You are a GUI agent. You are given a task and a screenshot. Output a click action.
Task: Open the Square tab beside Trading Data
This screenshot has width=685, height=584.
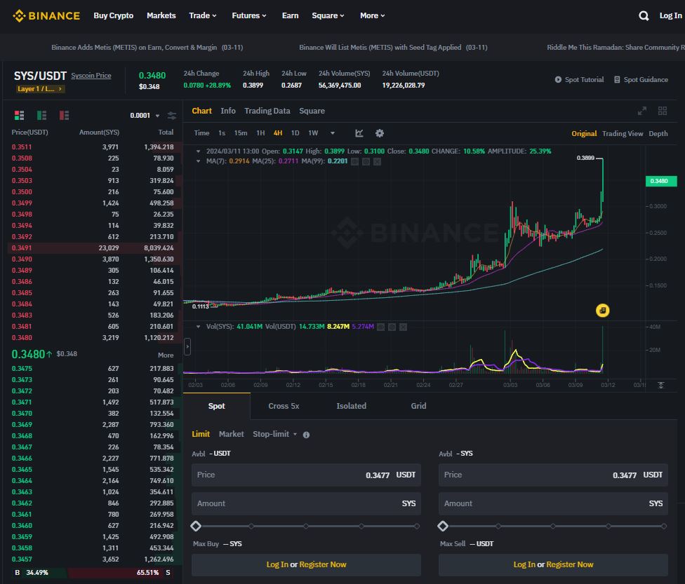point(312,111)
